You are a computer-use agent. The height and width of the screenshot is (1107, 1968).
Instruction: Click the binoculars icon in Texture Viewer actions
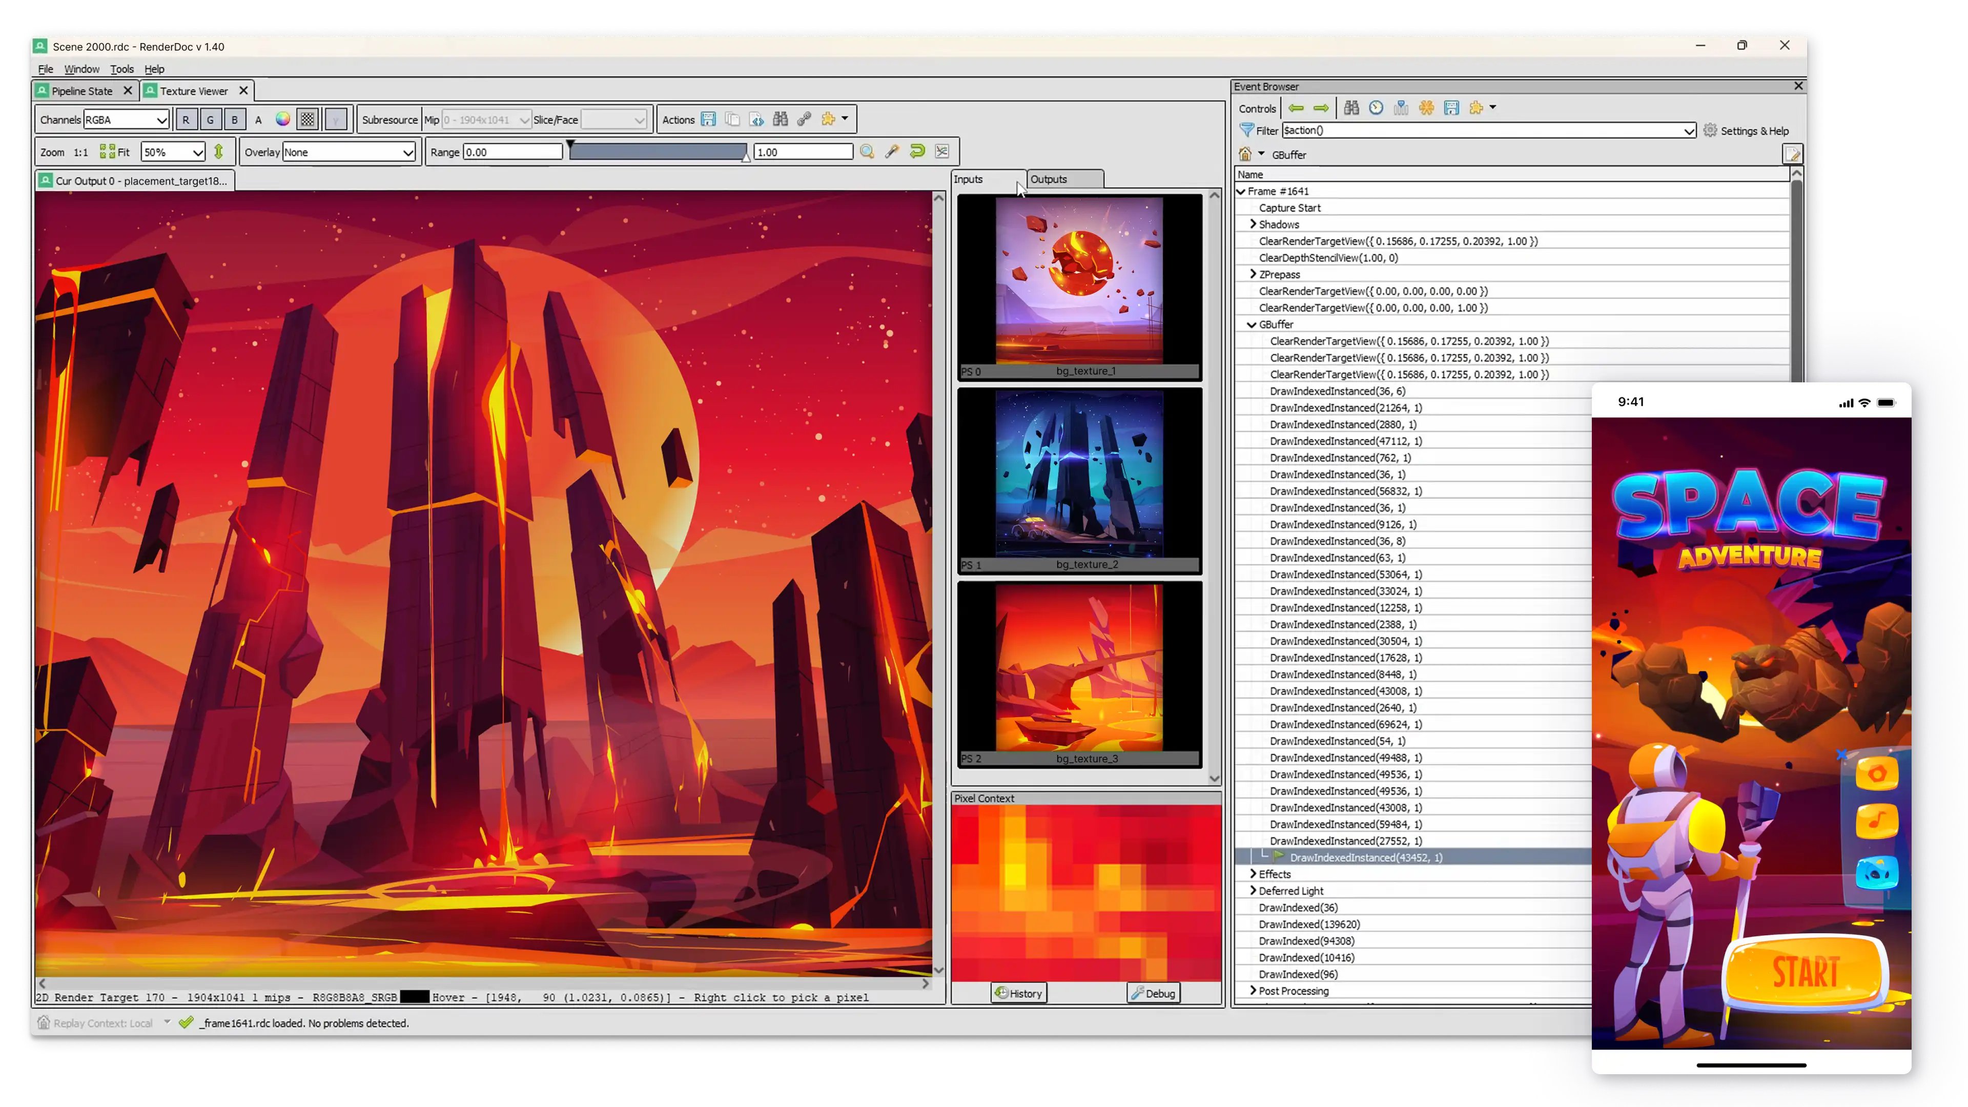click(x=780, y=119)
